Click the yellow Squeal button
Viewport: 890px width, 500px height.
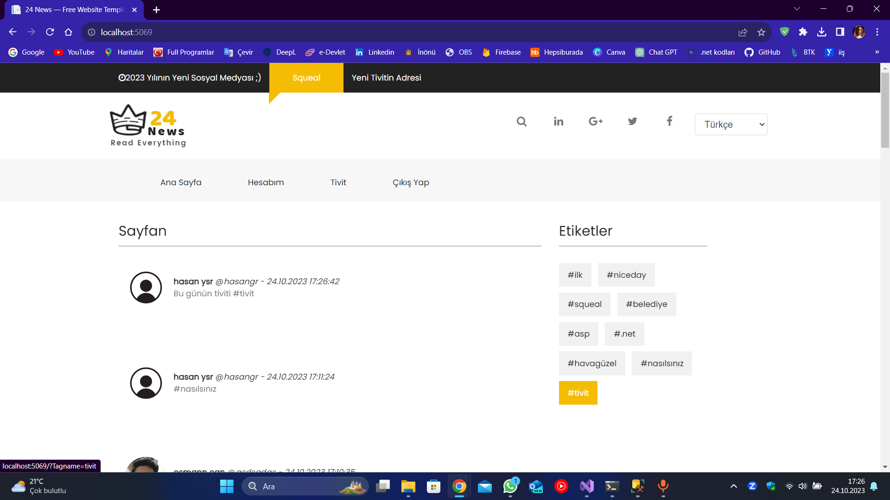click(x=306, y=78)
